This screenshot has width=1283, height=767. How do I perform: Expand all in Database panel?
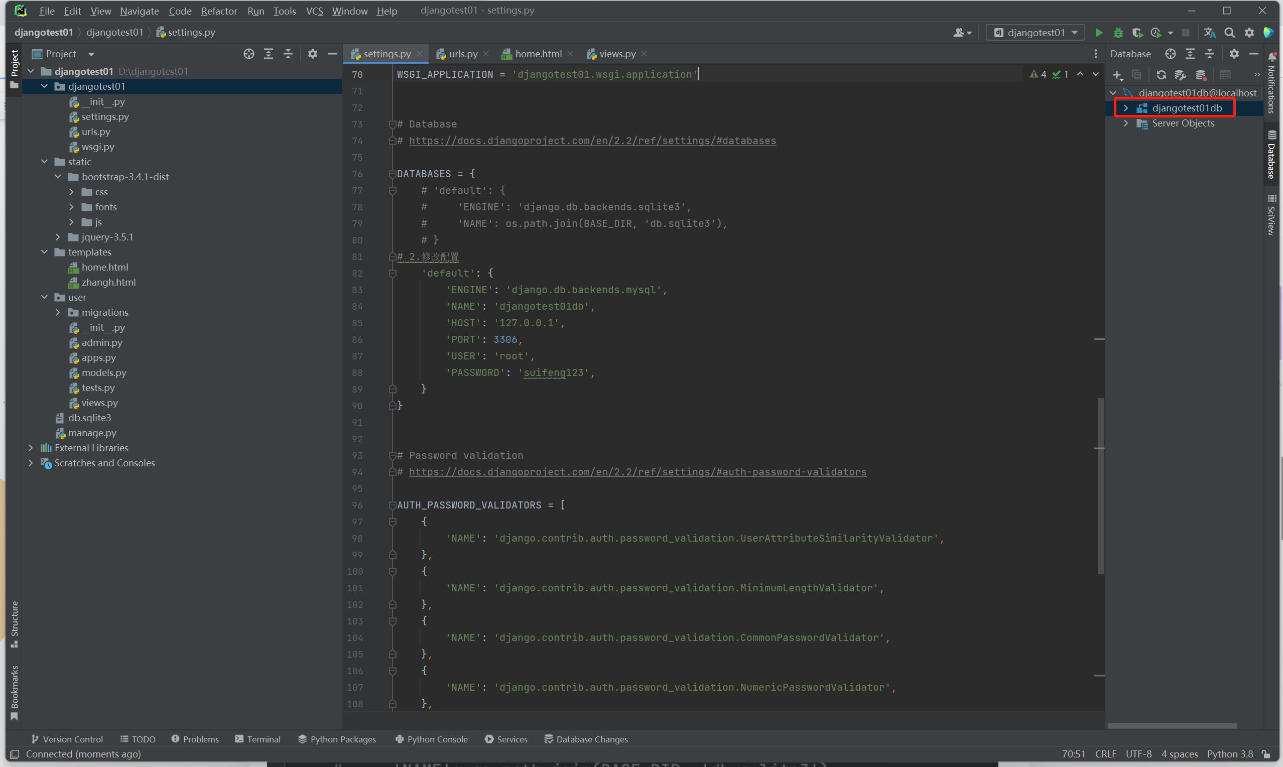tap(1190, 54)
